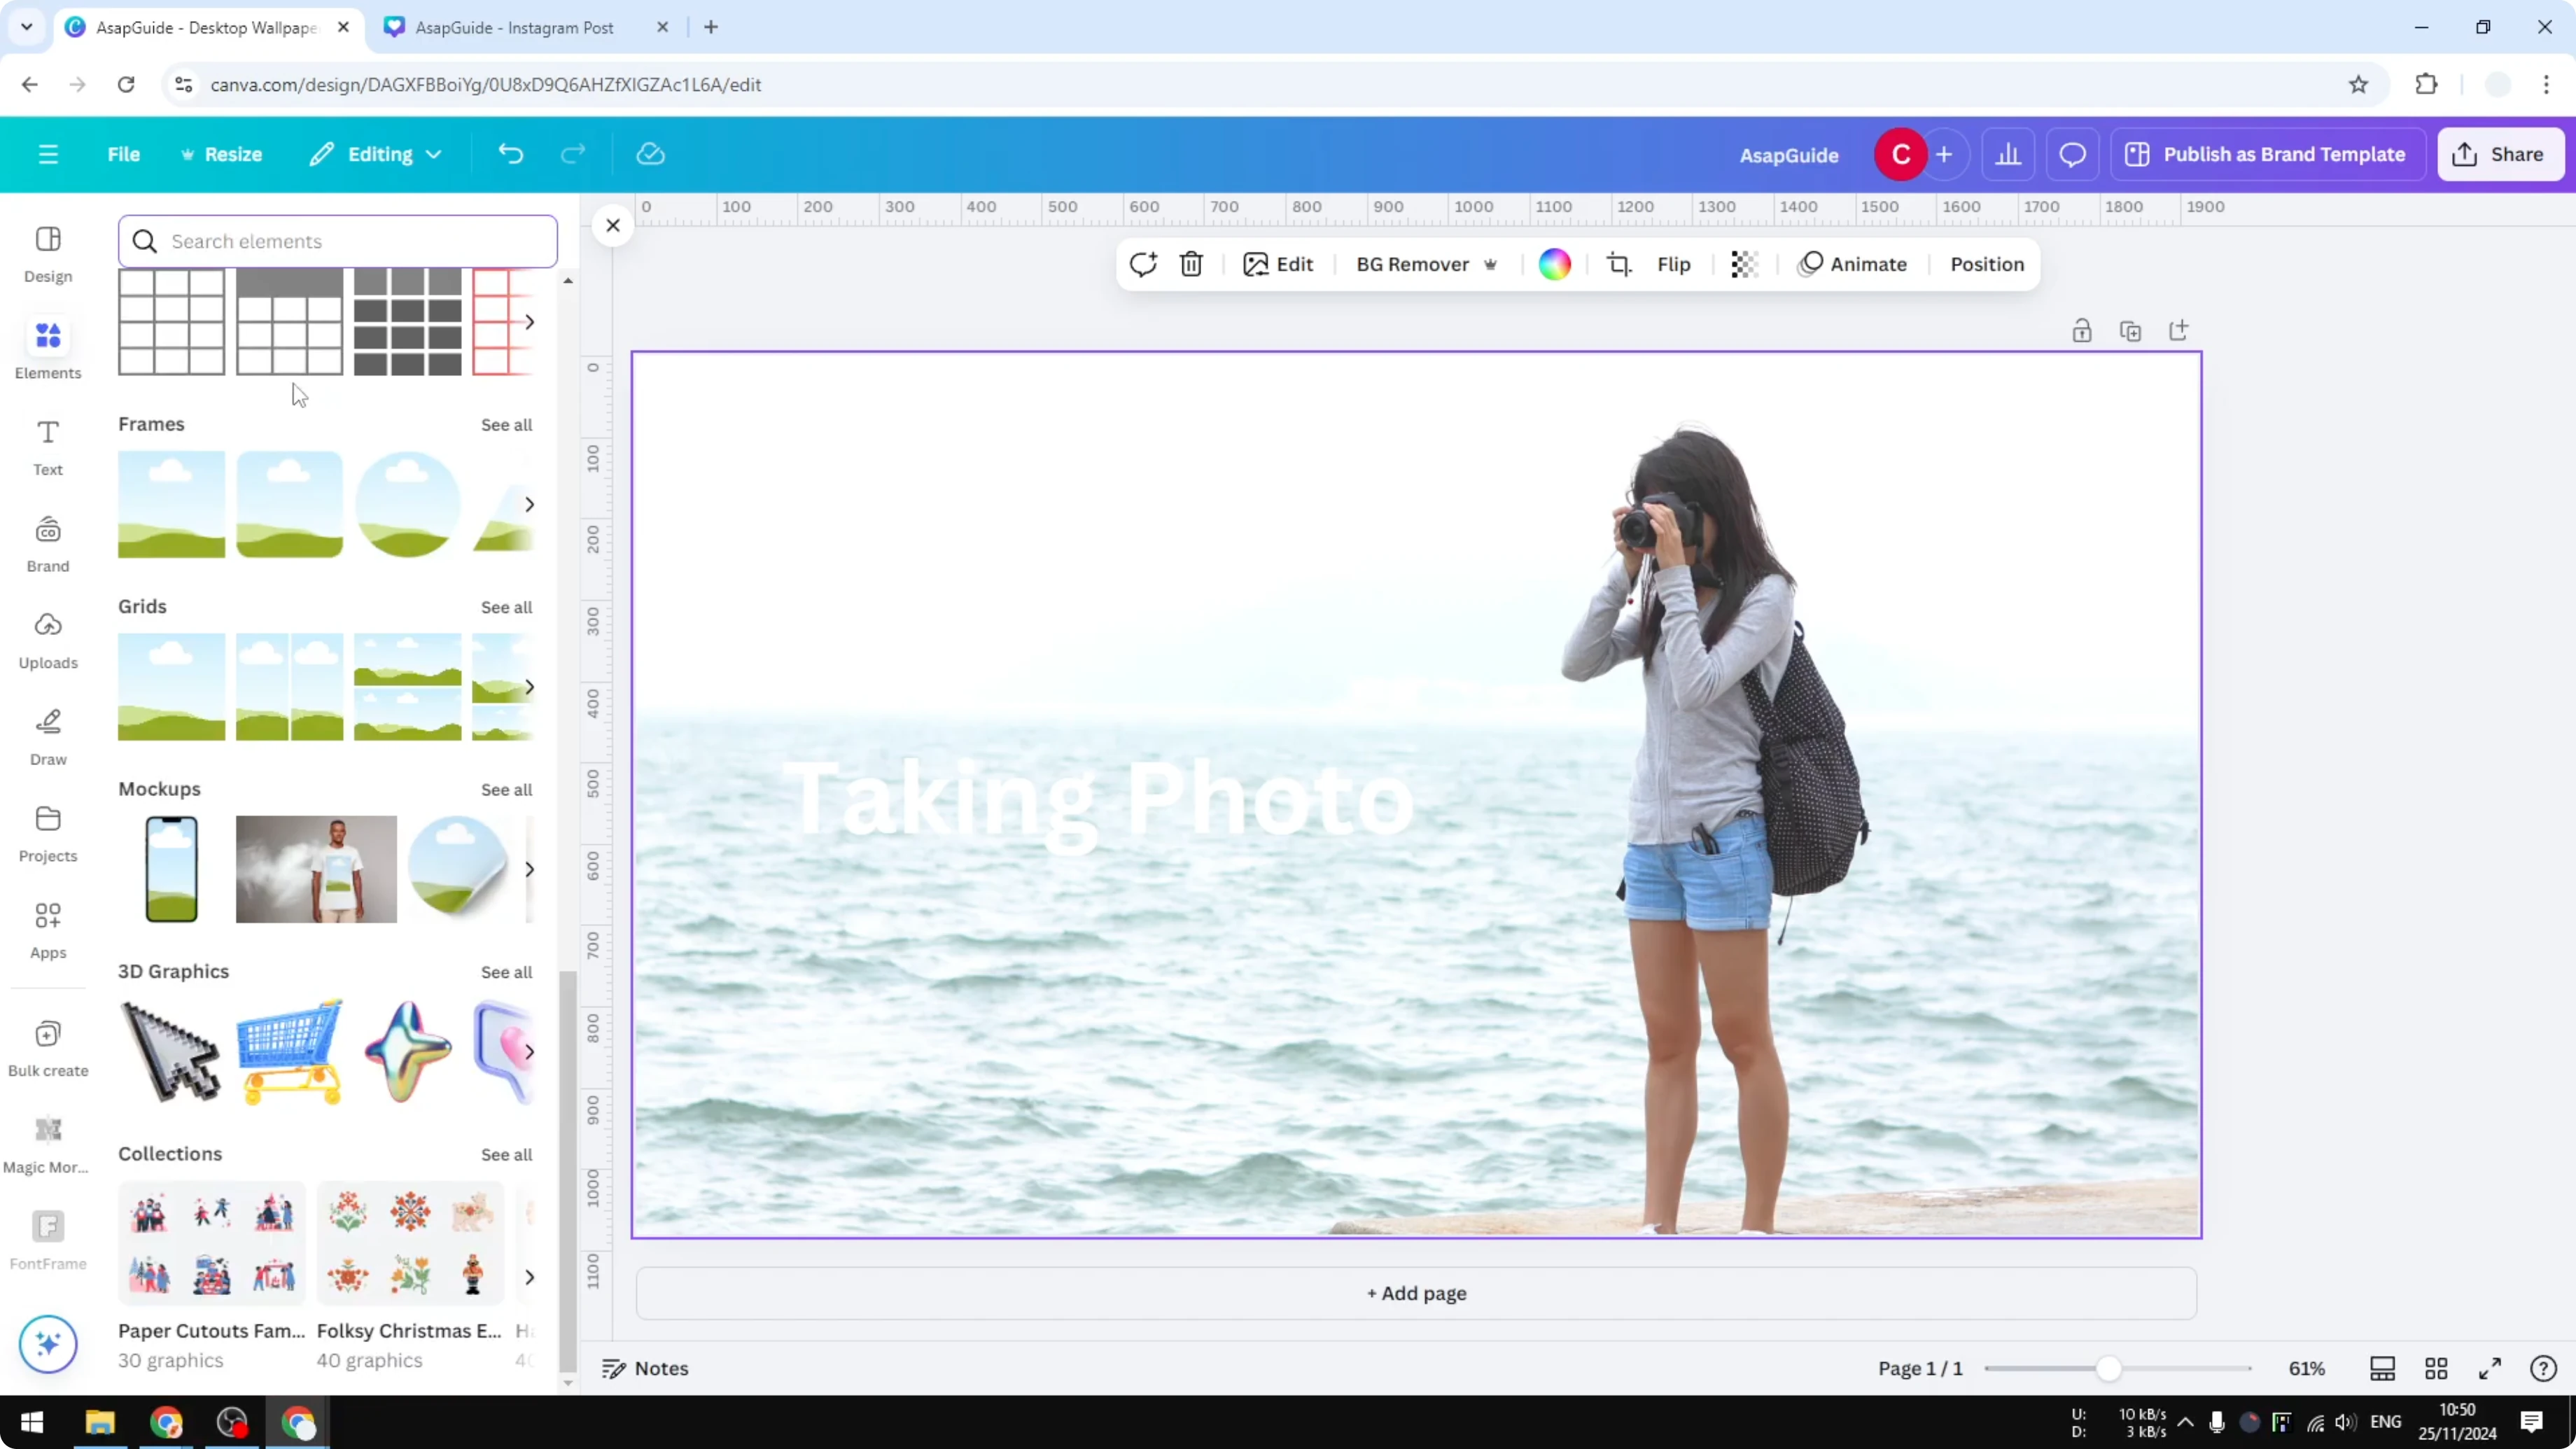Screen dimensions: 2576x1449
Task: Open the Draw tool panel
Action: pyautogui.click(x=47, y=735)
